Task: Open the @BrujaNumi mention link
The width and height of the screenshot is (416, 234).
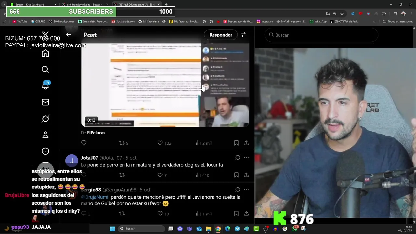Action: 94,197
